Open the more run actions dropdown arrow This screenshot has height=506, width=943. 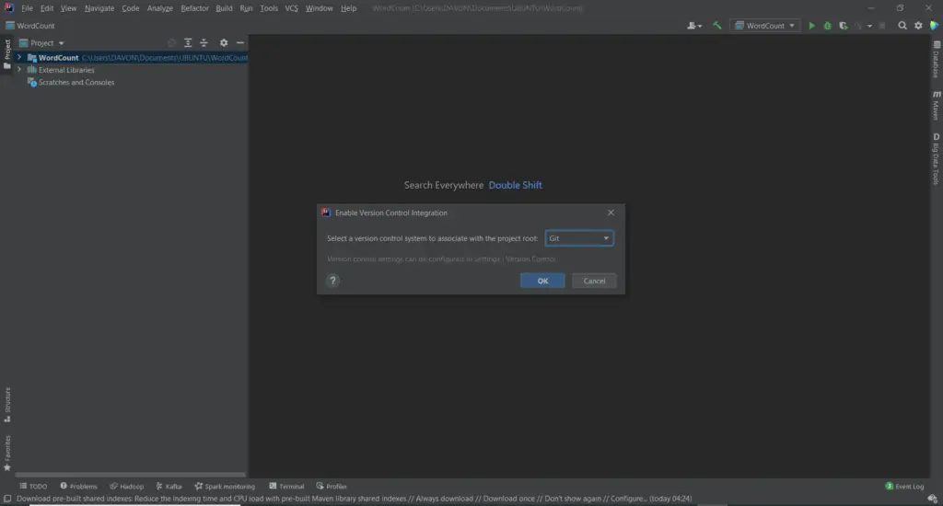(x=869, y=26)
